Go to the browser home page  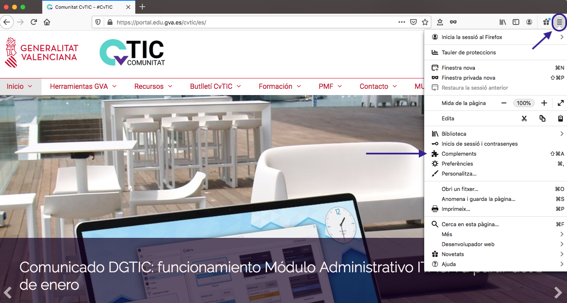point(47,22)
